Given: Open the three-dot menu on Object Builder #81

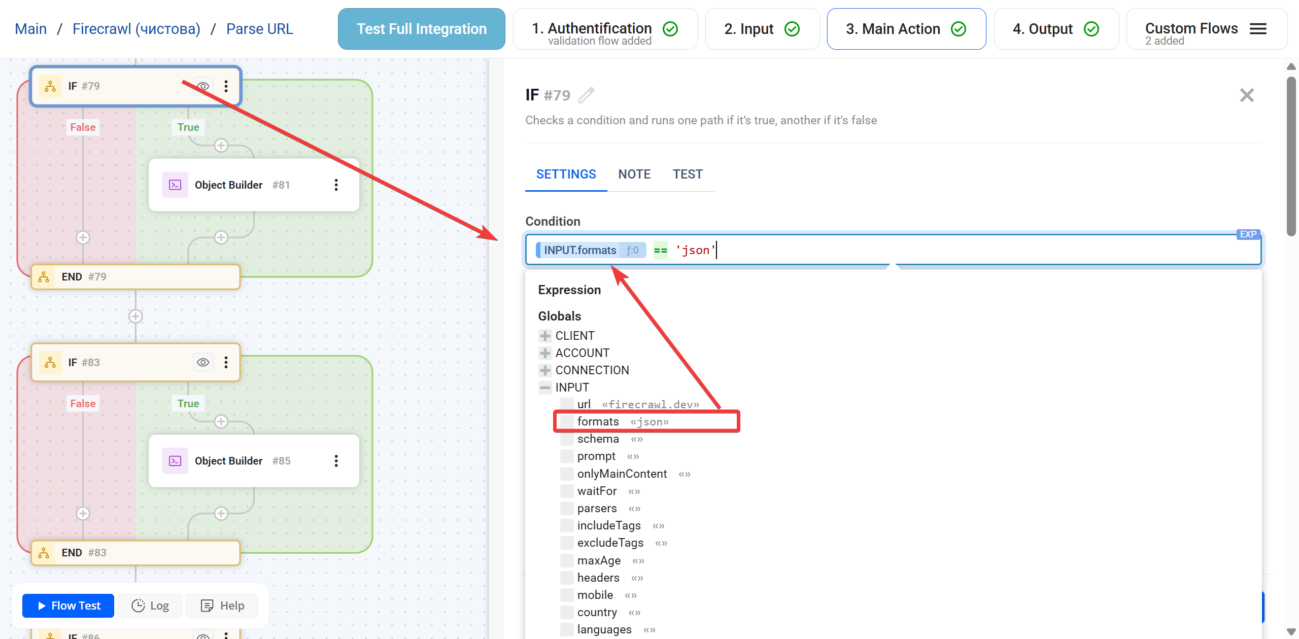Looking at the screenshot, I should pyautogui.click(x=336, y=185).
